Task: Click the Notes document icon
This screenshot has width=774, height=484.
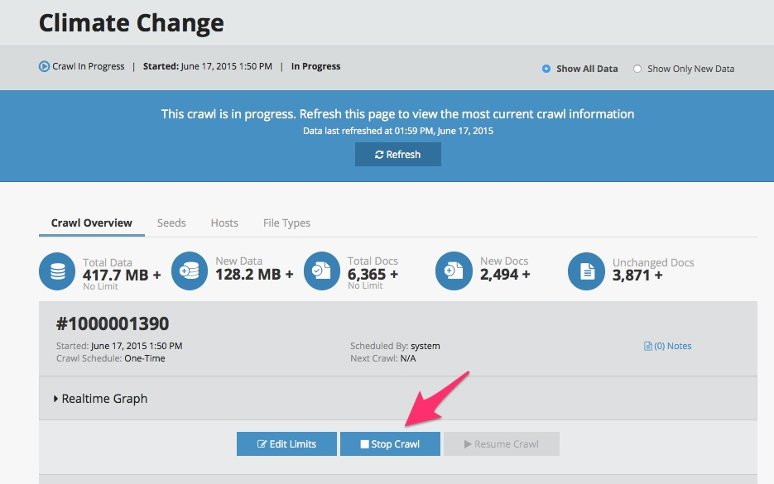Action: (648, 346)
